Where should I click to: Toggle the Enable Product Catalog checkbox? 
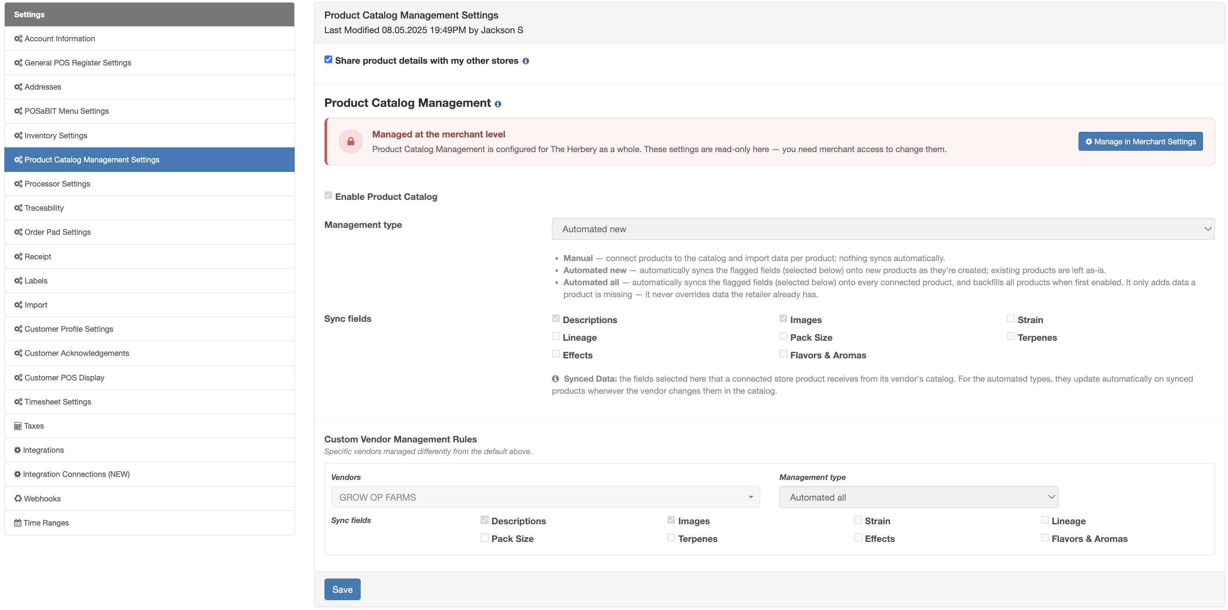click(x=328, y=196)
